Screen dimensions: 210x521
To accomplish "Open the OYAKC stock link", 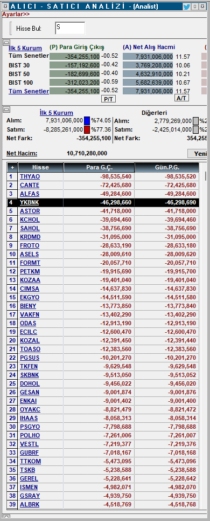I will pyautogui.click(x=30, y=410).
